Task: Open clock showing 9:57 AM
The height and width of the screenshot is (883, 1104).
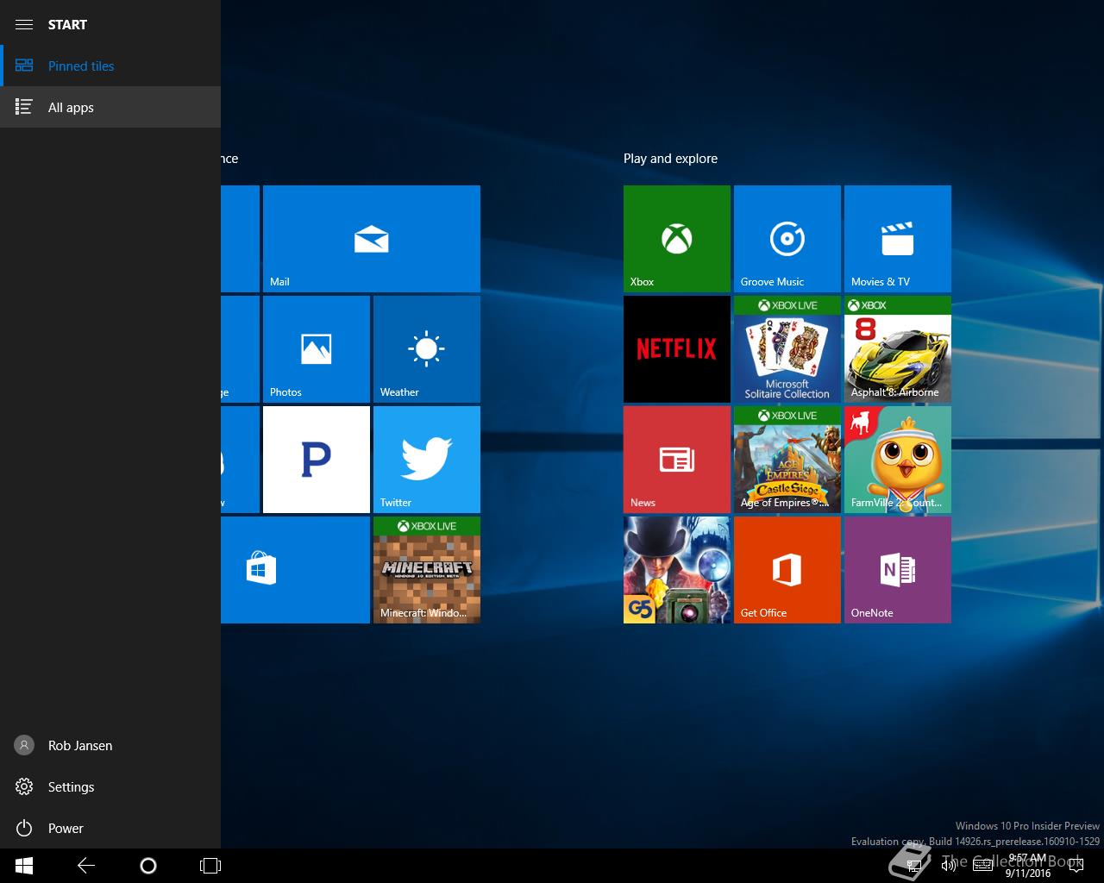Action: [x=1027, y=866]
